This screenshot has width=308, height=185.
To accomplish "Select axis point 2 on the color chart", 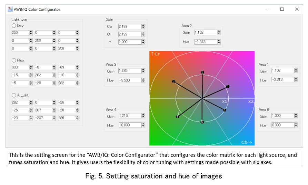I will click(202, 72).
